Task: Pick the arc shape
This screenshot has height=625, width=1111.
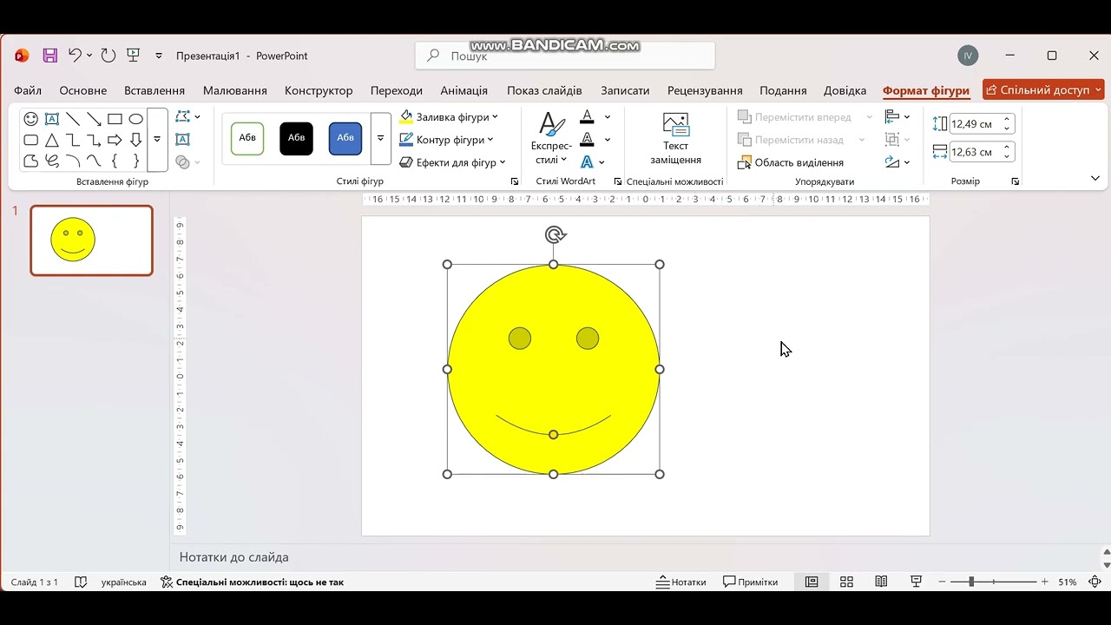Action: click(x=73, y=161)
